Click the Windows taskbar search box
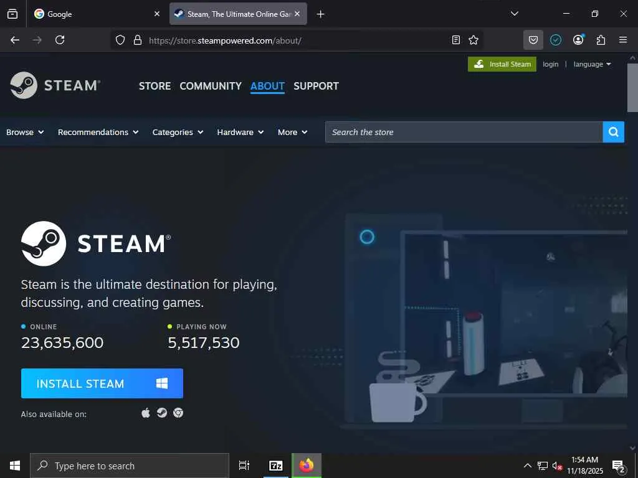This screenshot has height=478, width=638. [130, 466]
